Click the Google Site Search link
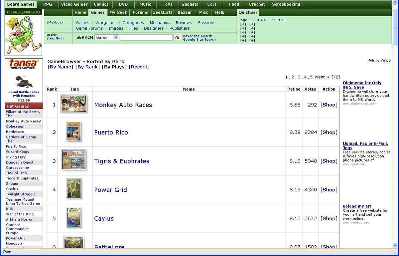The width and height of the screenshot is (399, 256). pyautogui.click(x=199, y=40)
